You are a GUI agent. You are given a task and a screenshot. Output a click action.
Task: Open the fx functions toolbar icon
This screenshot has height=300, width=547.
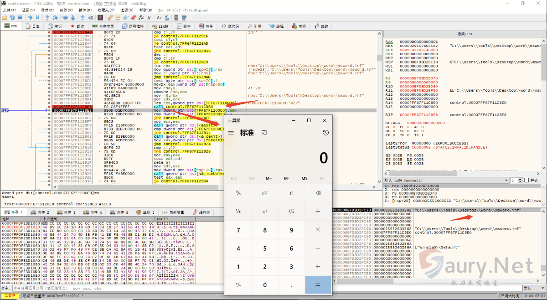coord(141,17)
